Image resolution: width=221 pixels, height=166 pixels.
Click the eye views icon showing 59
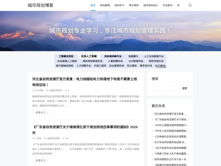point(64,138)
